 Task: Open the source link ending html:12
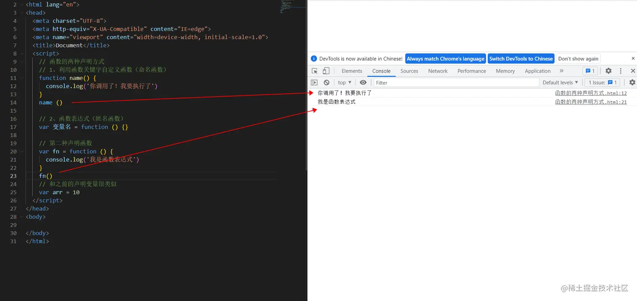pos(591,93)
